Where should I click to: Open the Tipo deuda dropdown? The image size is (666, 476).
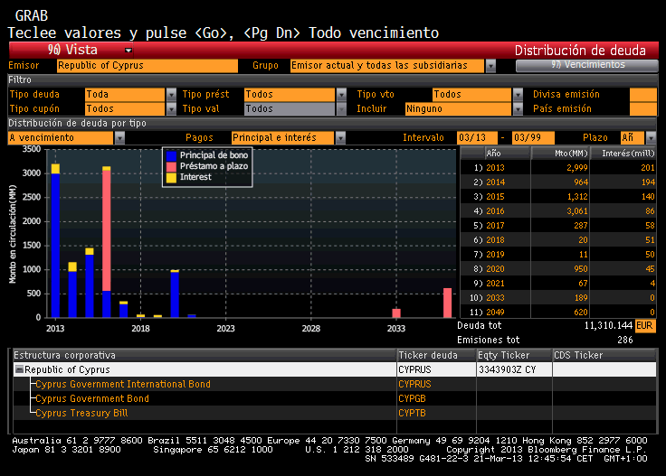tap(172, 94)
